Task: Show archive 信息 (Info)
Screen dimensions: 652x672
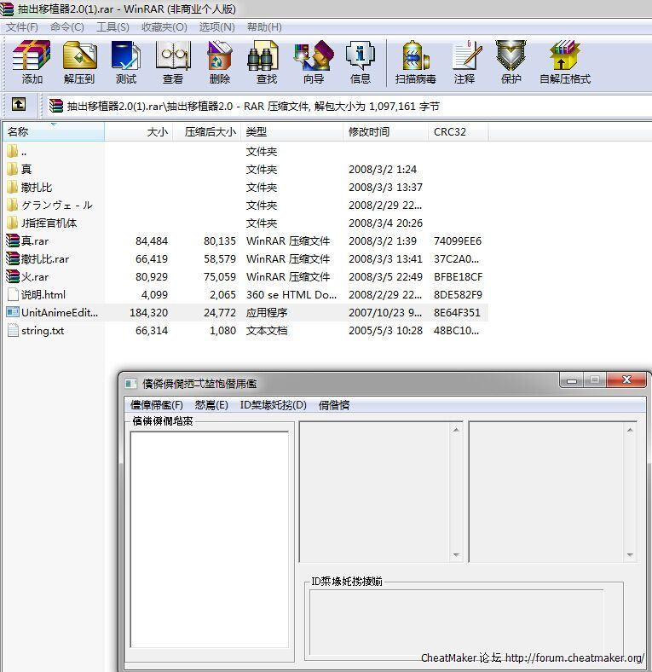Action: tap(360, 61)
